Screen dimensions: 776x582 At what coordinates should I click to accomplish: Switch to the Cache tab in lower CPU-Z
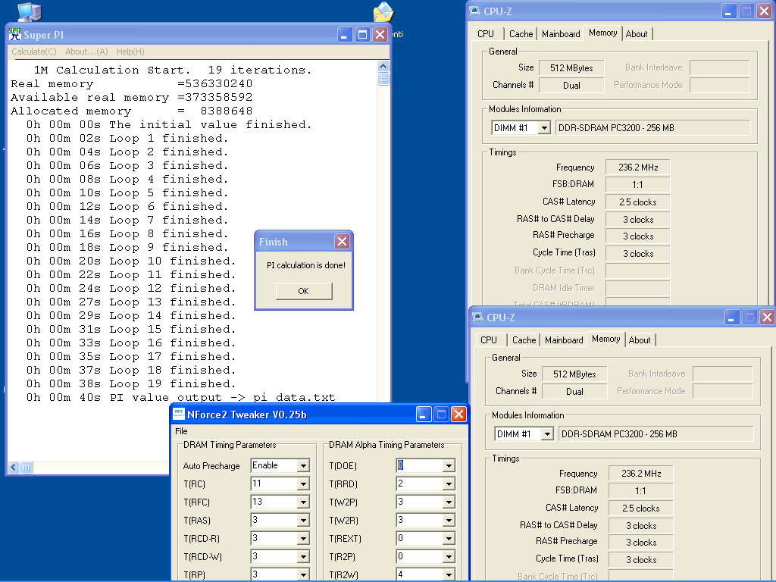pyautogui.click(x=524, y=340)
